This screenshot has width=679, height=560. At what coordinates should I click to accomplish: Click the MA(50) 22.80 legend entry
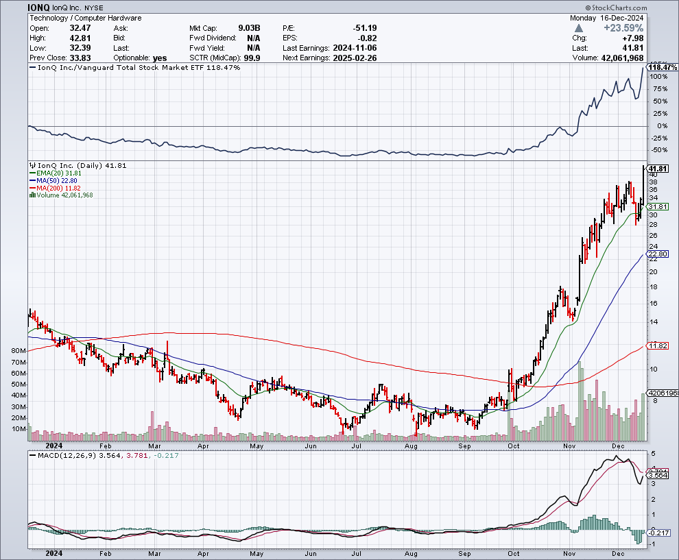[57, 180]
